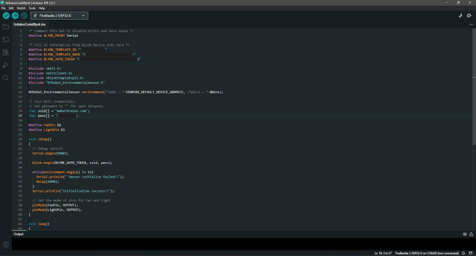This screenshot has height=256, width=476.
Task: Click the delay(1000) line
Action: (x=47, y=182)
